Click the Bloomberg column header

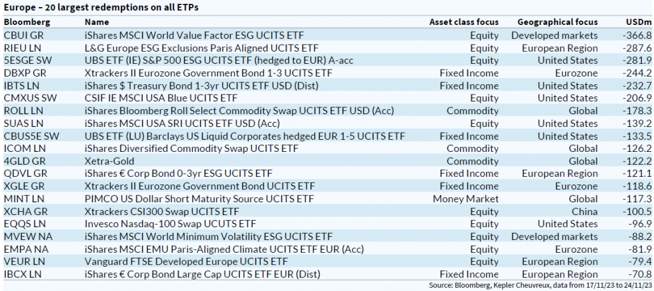[x=26, y=22]
